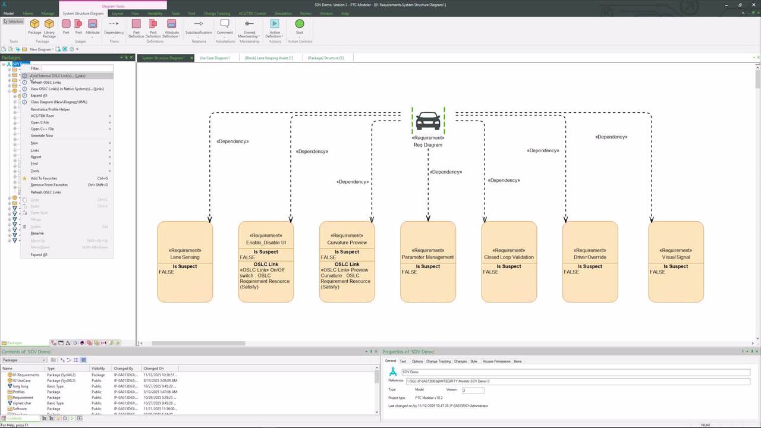This screenshot has height=428, width=761.
Task: Sort by the Changed On column header
Action: coord(153,369)
